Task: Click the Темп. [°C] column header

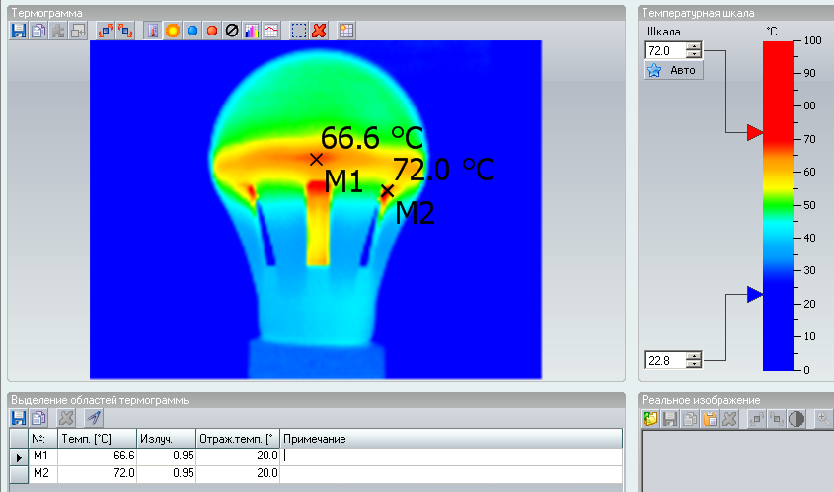Action: point(98,439)
